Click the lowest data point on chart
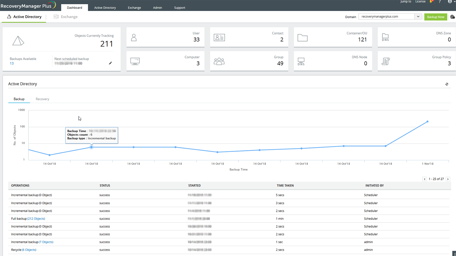456x256 pixels. pos(50,155)
